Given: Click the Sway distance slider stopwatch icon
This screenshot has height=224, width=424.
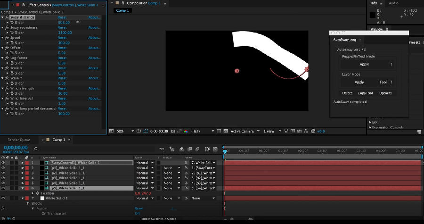Looking at the screenshot, I should pyautogui.click(x=11, y=22).
